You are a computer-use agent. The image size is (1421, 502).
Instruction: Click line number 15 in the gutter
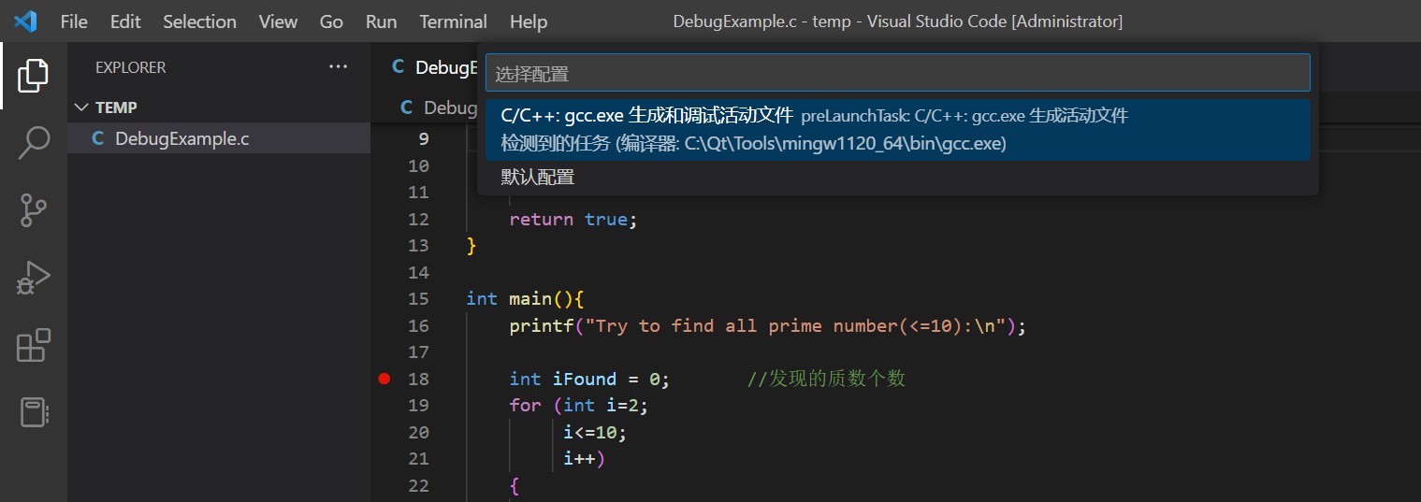click(x=418, y=298)
